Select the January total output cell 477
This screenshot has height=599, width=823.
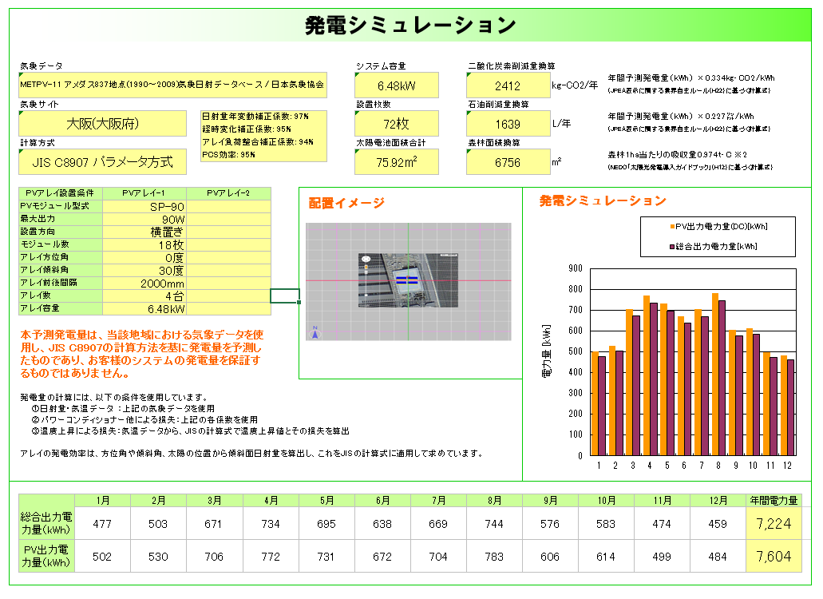(x=103, y=523)
